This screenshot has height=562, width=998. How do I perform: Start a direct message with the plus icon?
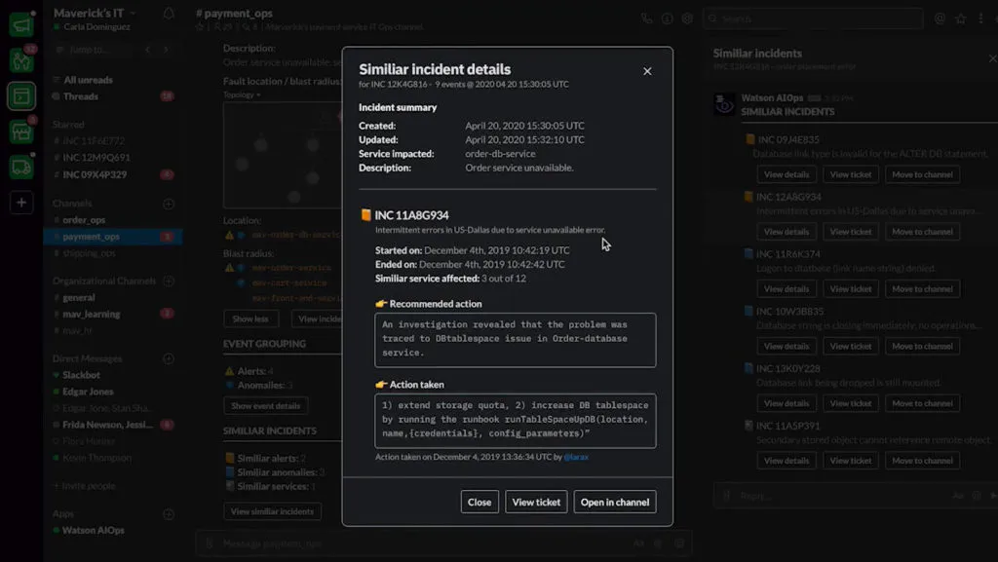coord(169,359)
